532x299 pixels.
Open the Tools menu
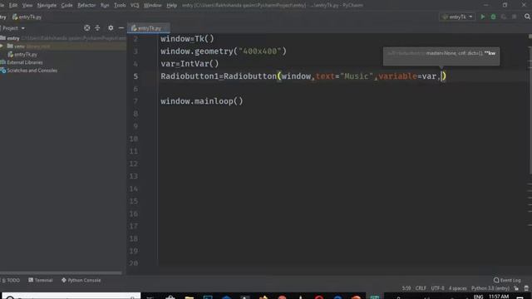120,5
